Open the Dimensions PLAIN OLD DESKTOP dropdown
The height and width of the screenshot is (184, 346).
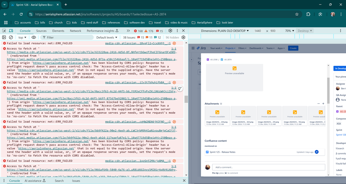[x=225, y=31]
